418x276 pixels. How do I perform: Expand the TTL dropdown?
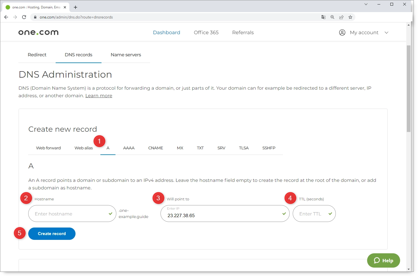pyautogui.click(x=330, y=214)
